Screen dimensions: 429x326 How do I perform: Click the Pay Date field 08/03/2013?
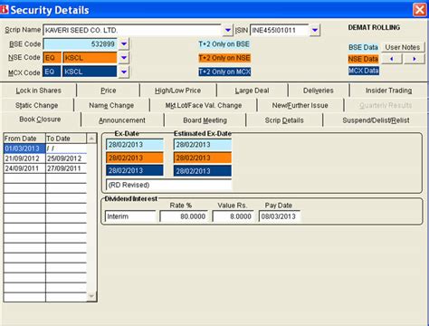[x=280, y=216]
